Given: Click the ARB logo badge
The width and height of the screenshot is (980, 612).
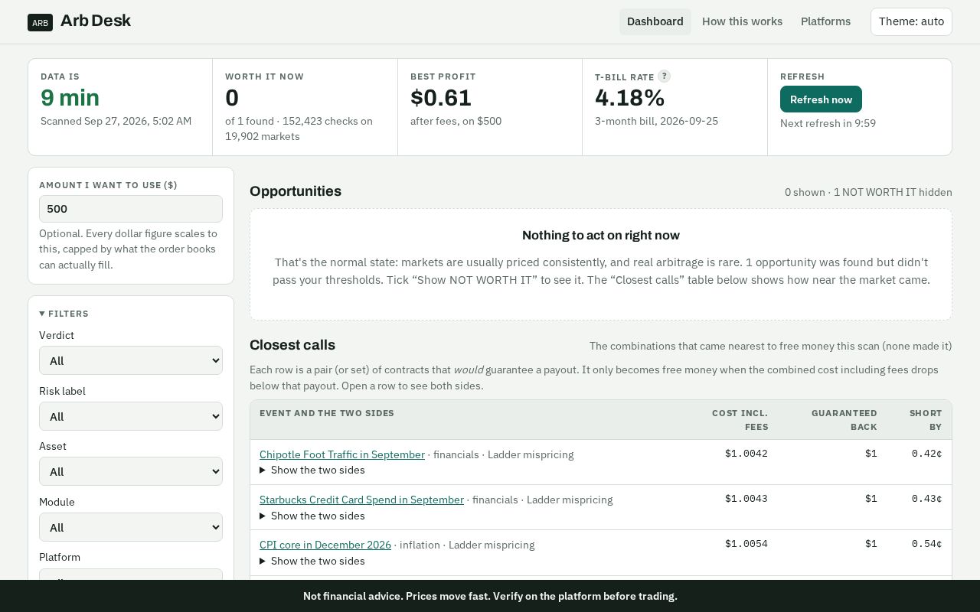Looking at the screenshot, I should pos(40,22).
